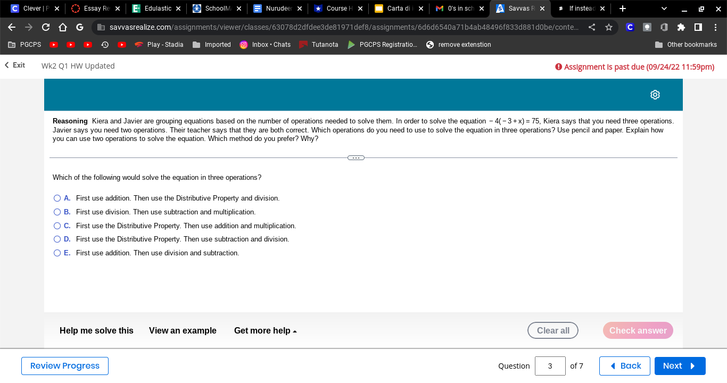The width and height of the screenshot is (727, 383).
Task: Open the share icon in the address bar
Action: (592, 27)
